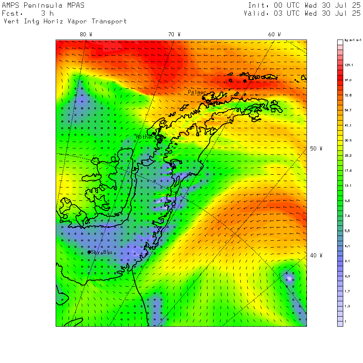Click the 54.7 color bar value
The height and width of the screenshot is (363, 363).
pos(348,110)
